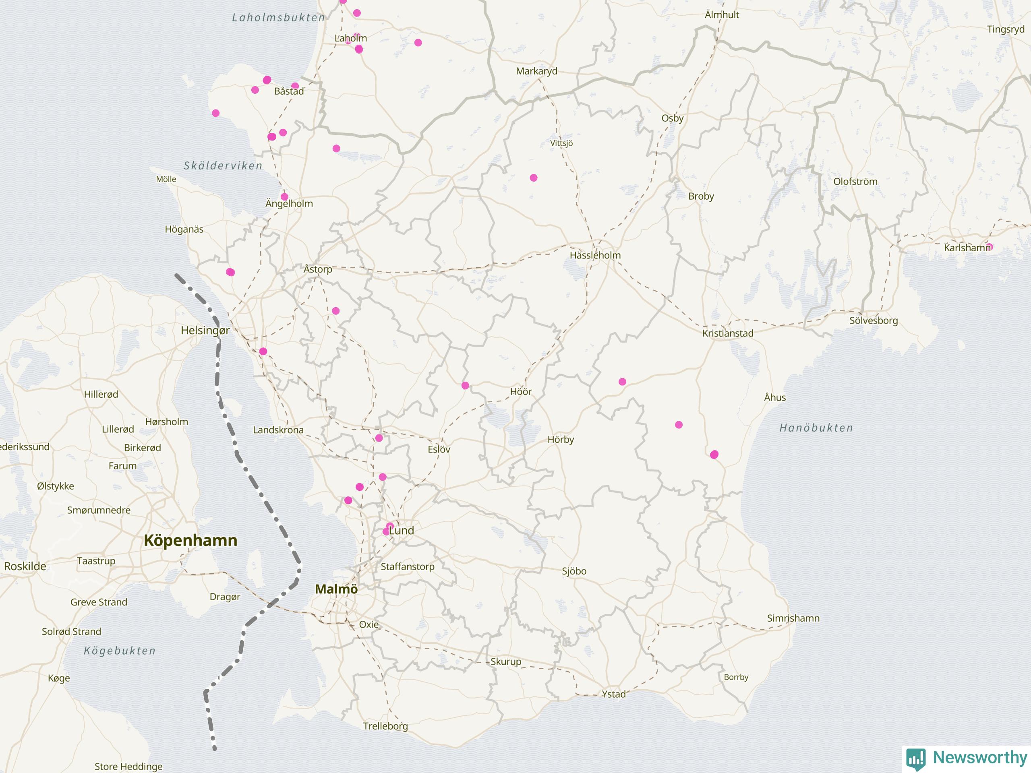Click the Farum label

coord(122,465)
